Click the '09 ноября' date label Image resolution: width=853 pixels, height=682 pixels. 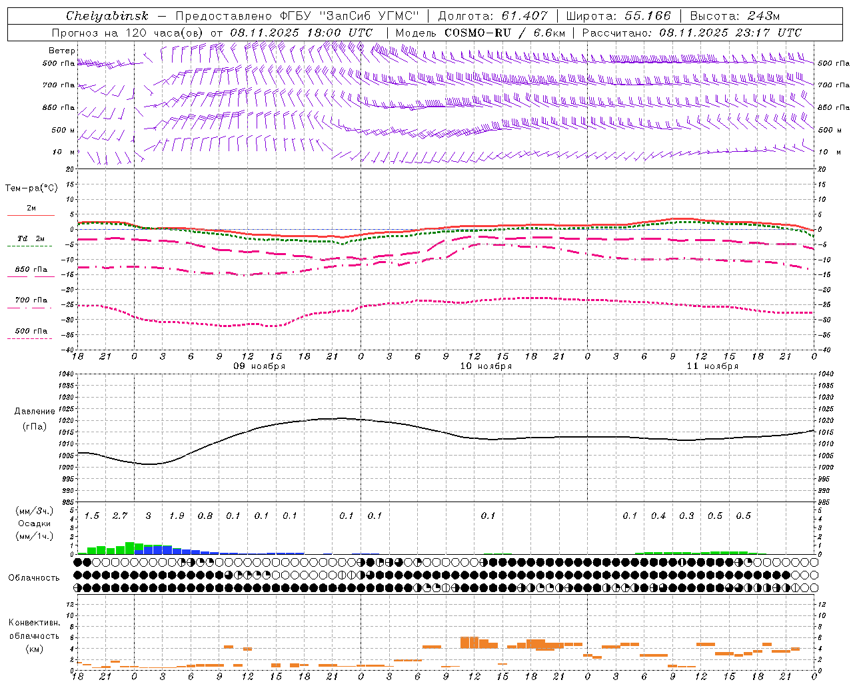tap(259, 366)
